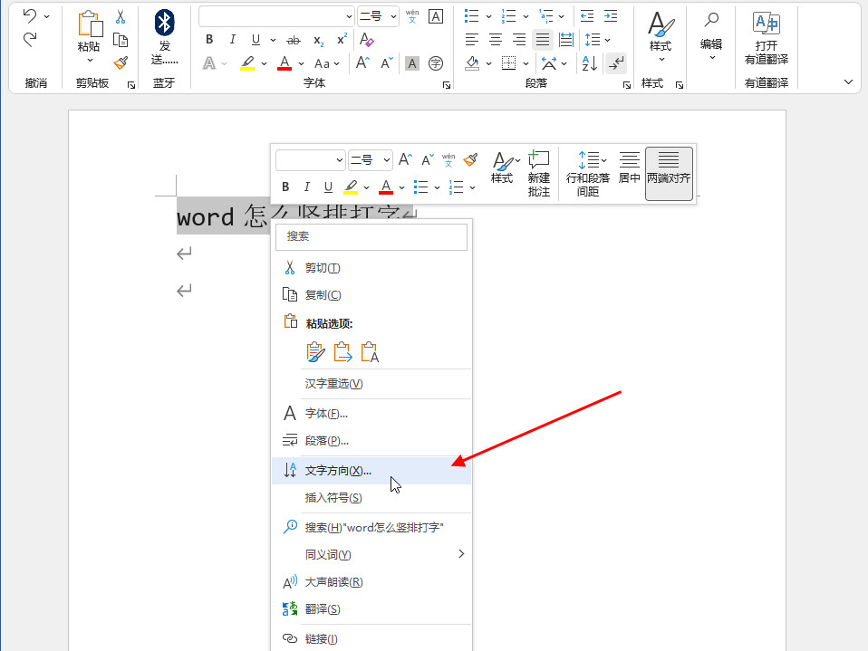Click the numbered list icon in ribbon
The height and width of the screenshot is (651, 868).
[508, 16]
